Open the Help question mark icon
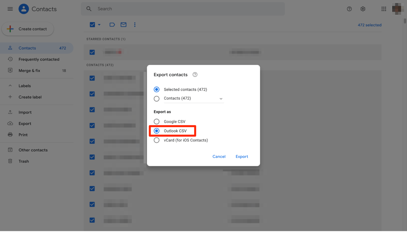Image resolution: width=407 pixels, height=237 pixels. tap(349, 9)
